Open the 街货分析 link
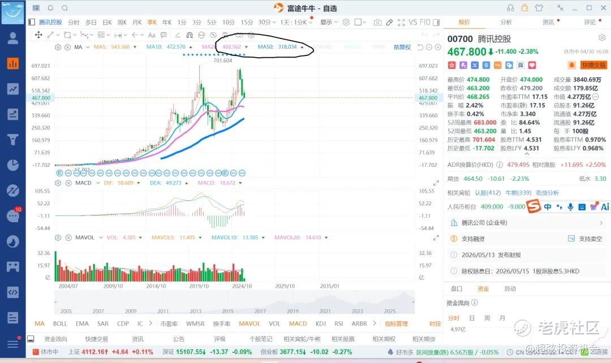The image size is (611, 363). [x=547, y=193]
